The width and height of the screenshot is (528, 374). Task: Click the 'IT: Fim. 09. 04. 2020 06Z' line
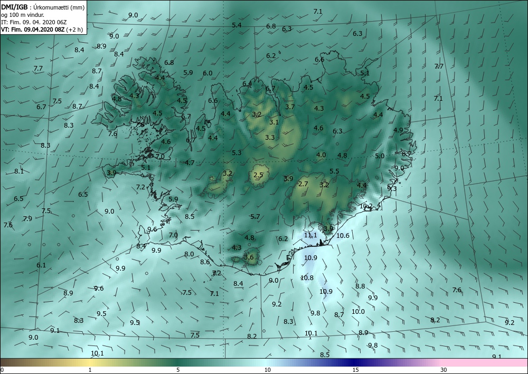click(x=34, y=22)
